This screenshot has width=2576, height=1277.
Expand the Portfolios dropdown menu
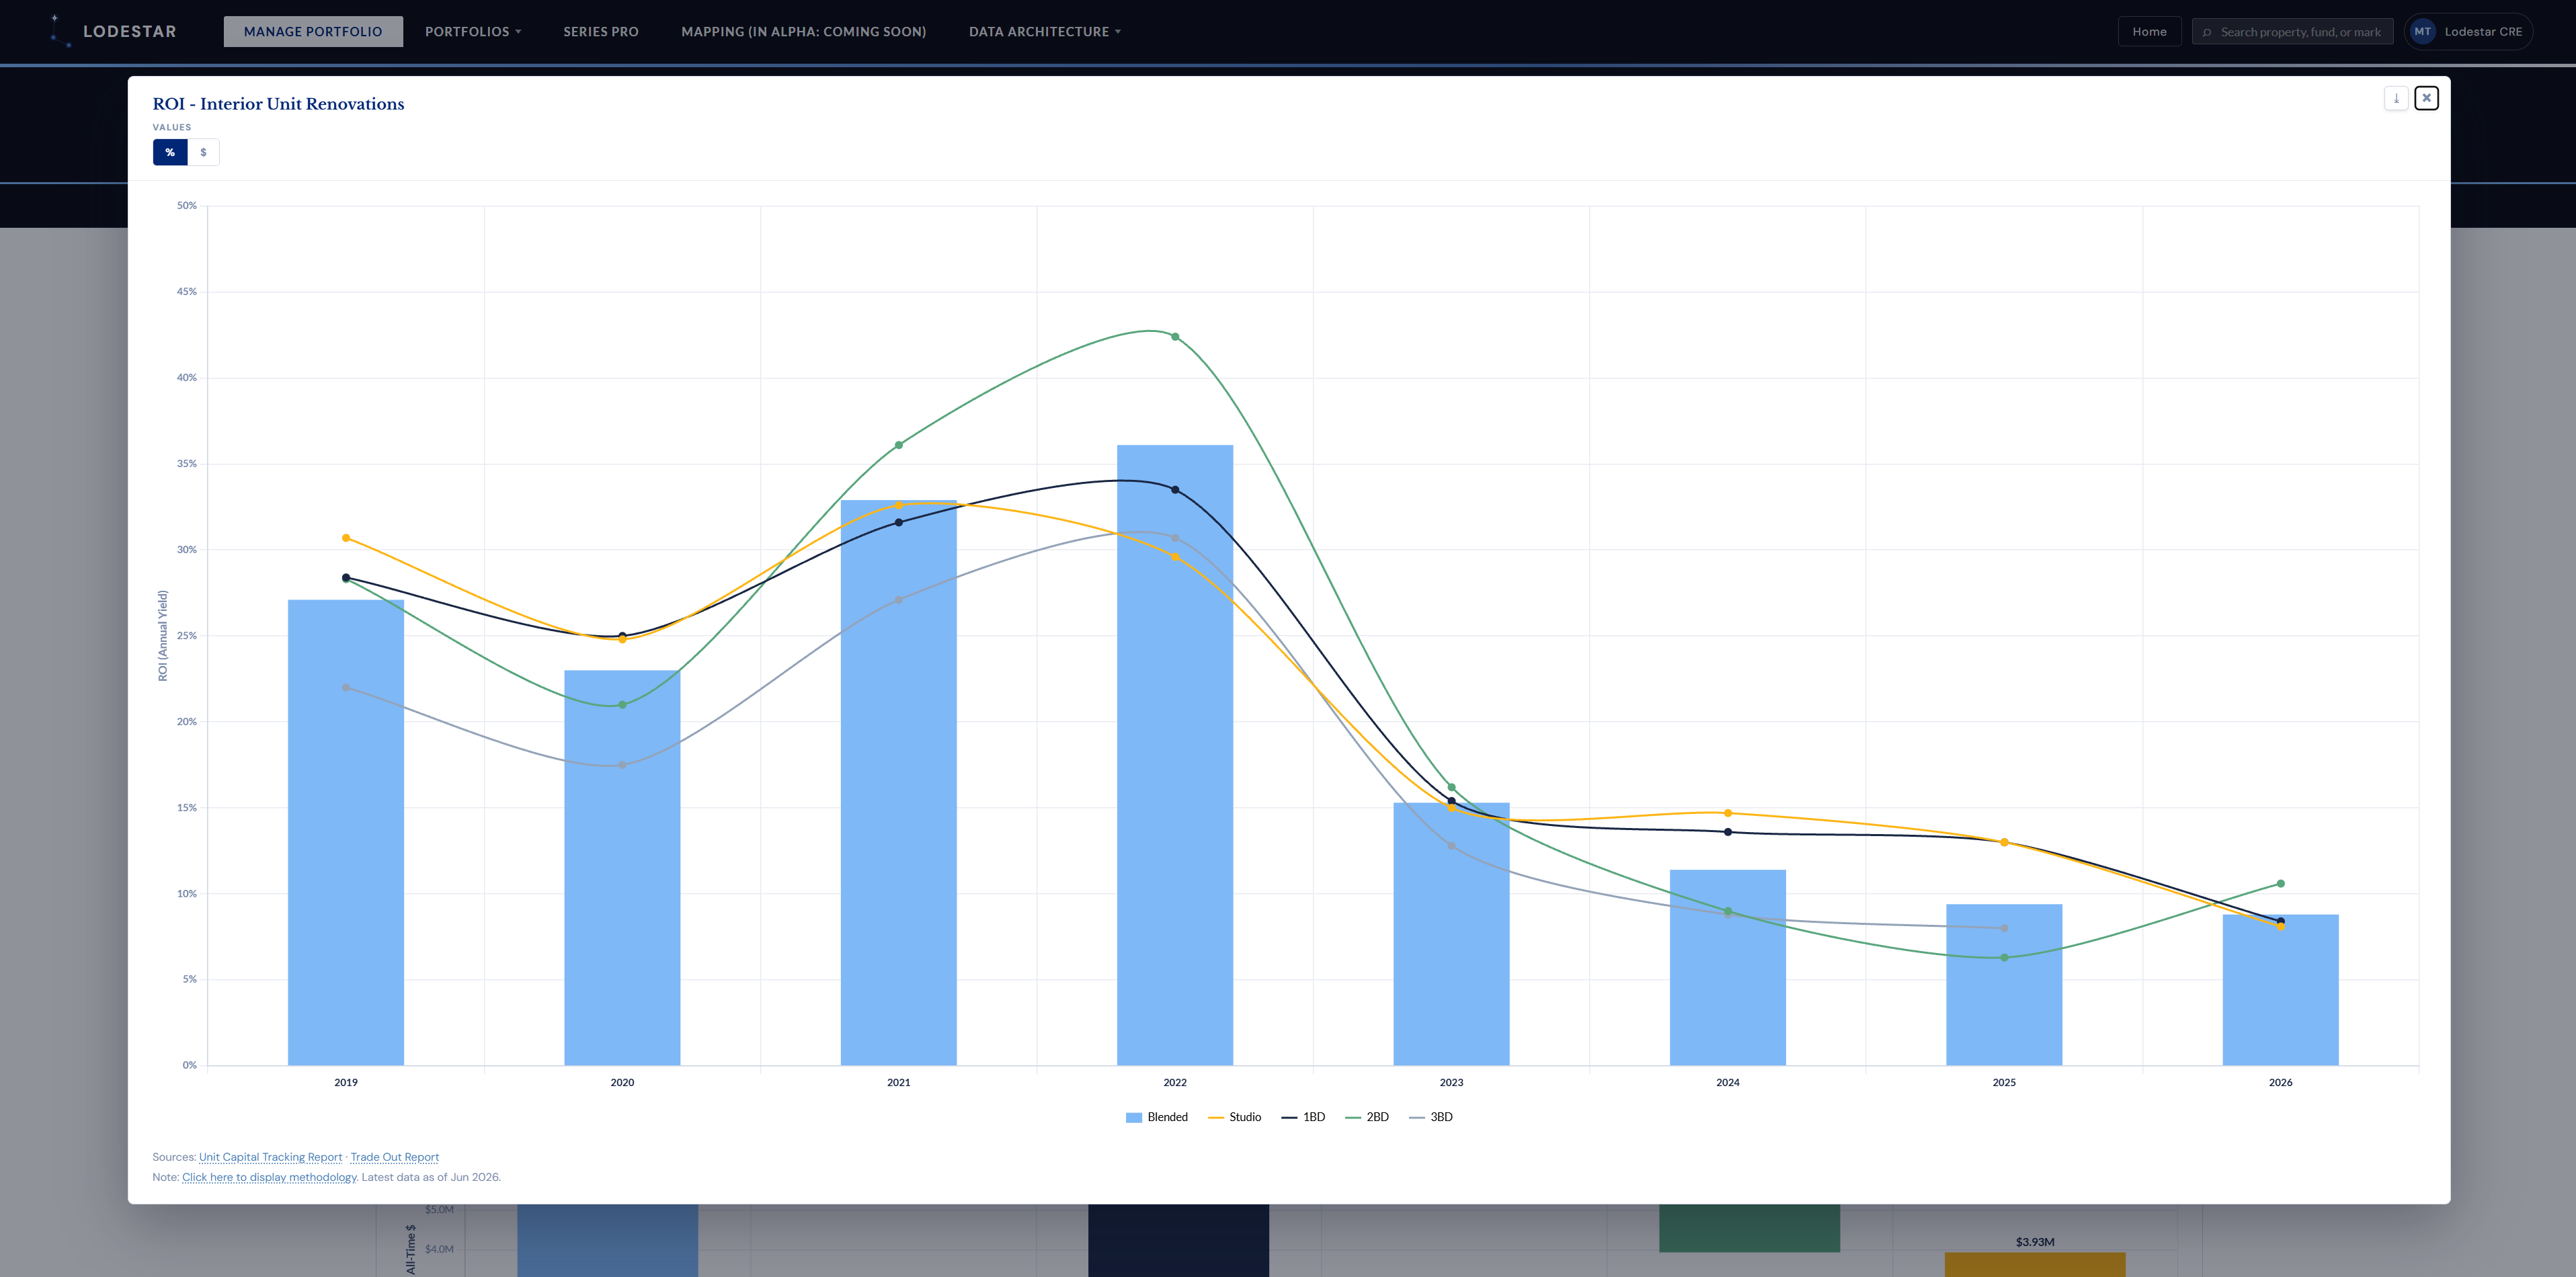click(473, 31)
